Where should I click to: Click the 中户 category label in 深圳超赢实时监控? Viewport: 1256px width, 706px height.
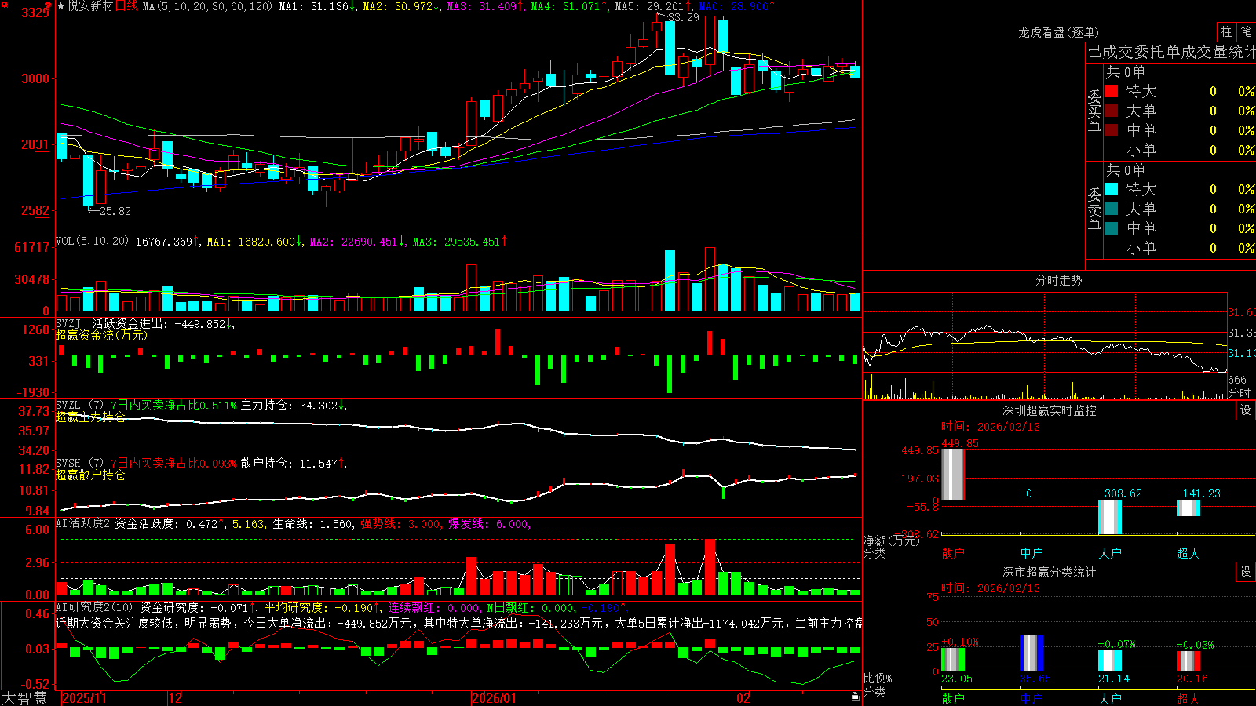tap(1031, 553)
